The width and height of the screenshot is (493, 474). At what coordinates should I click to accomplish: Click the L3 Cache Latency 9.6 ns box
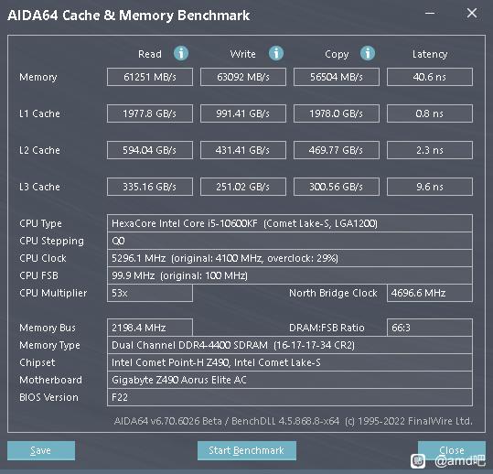pos(430,187)
